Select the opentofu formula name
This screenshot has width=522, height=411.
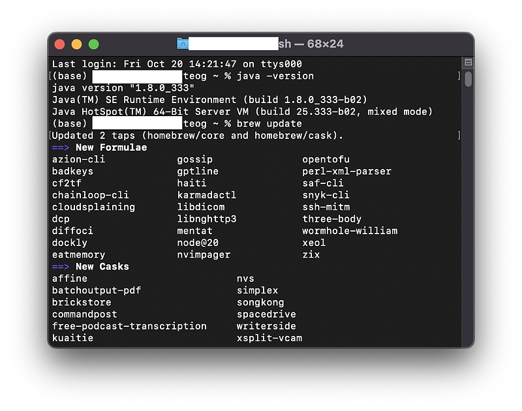(x=326, y=159)
